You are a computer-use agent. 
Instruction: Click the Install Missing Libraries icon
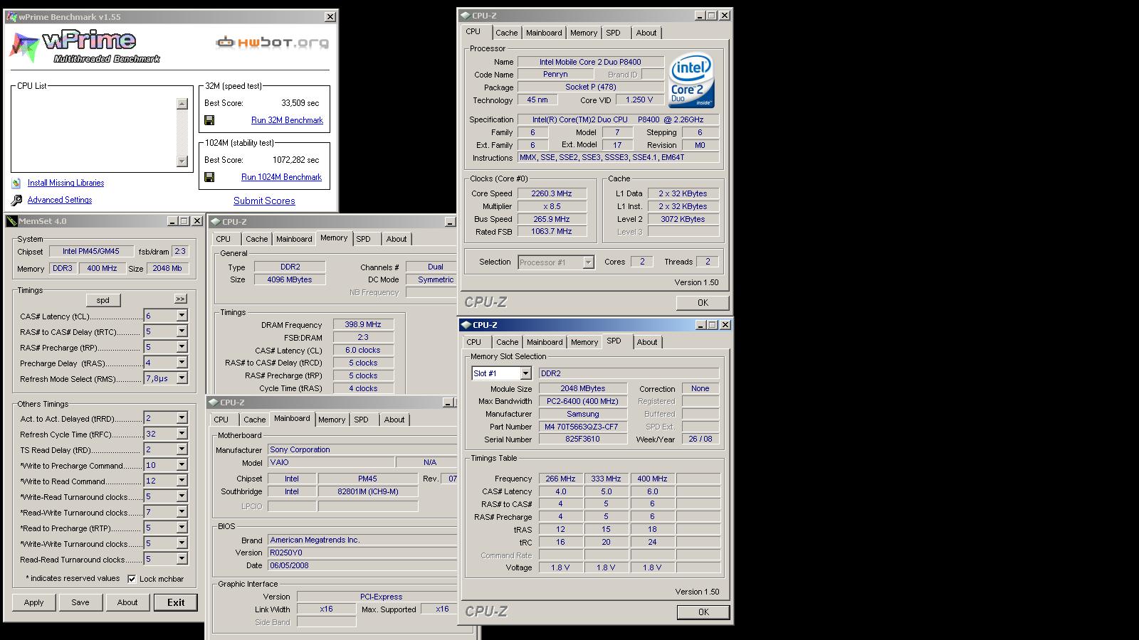[16, 183]
